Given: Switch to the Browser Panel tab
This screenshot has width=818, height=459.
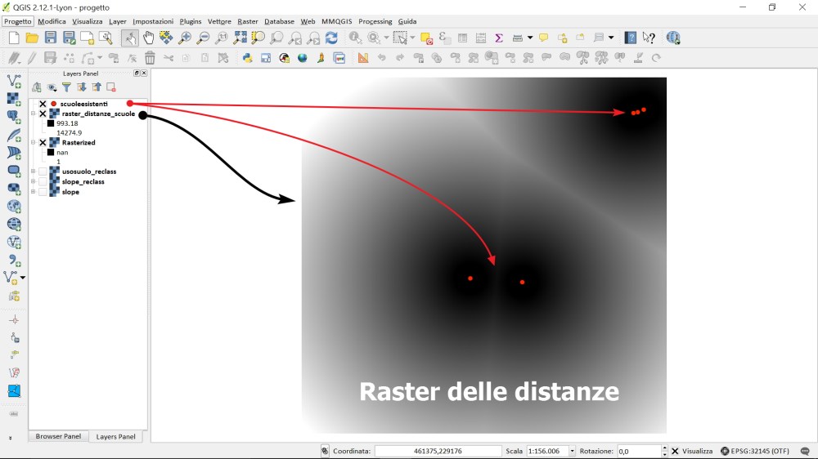Looking at the screenshot, I should point(58,437).
